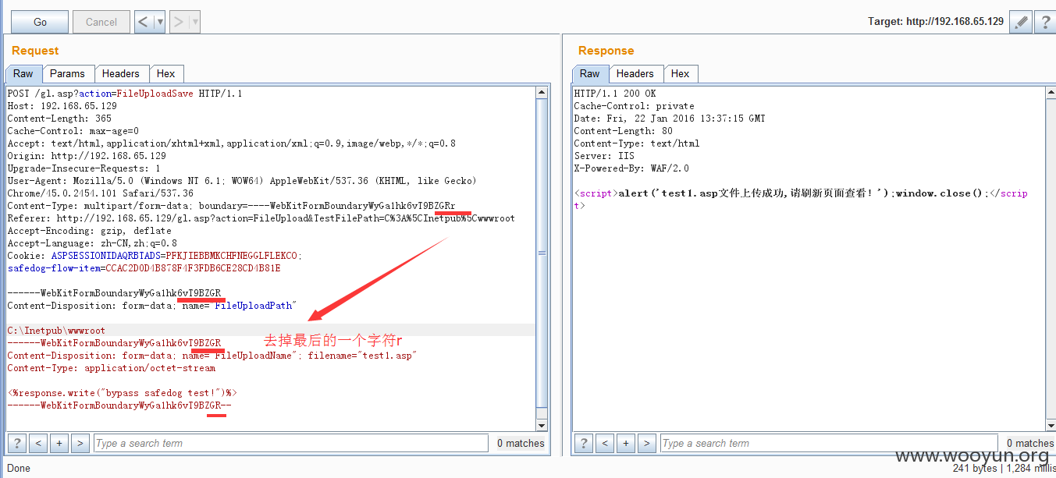This screenshot has width=1056, height=478.
Task: Click request pane vertical scrollbar thumb
Action: coord(542,253)
